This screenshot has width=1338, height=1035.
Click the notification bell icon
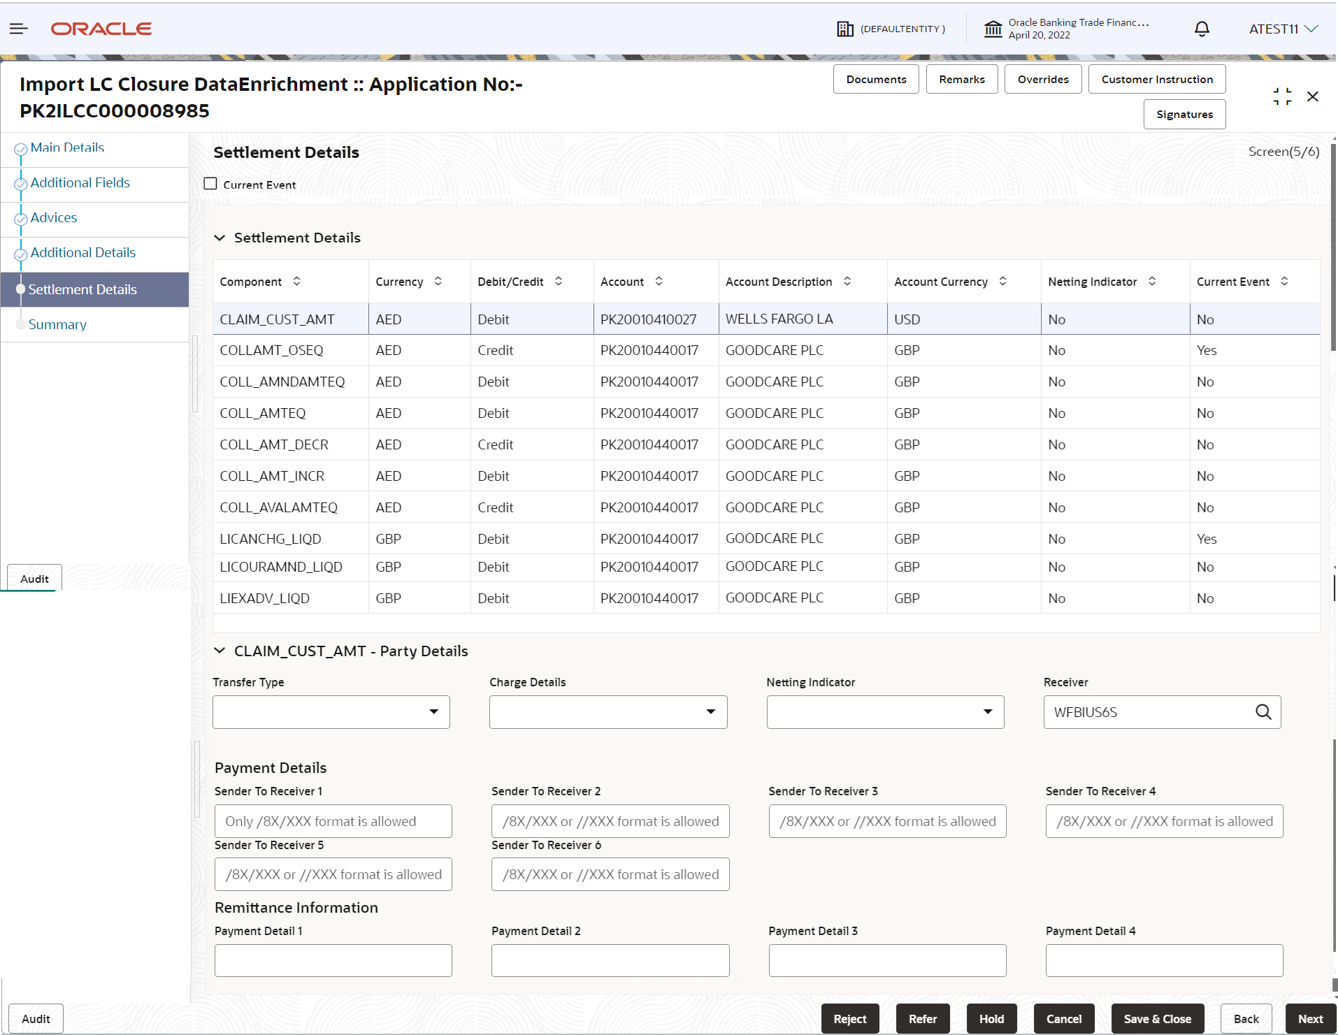click(x=1202, y=29)
